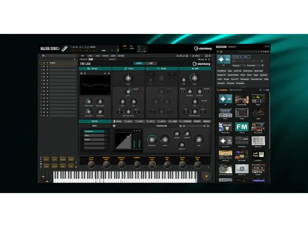Viewport: 308px width, 227px height.
Task: Click the Compressor MIX knob
Action: pyautogui.click(x=199, y=140)
